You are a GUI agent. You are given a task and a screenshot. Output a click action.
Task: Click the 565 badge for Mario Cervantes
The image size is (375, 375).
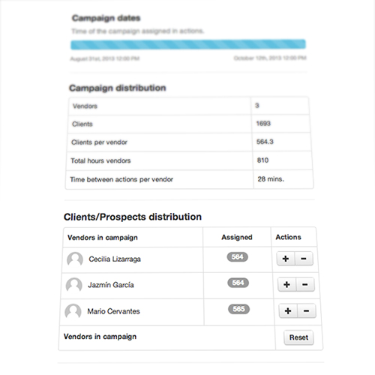coord(238,309)
